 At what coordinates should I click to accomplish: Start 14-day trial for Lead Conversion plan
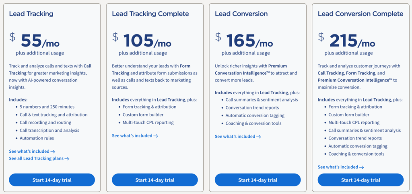pos(257,180)
